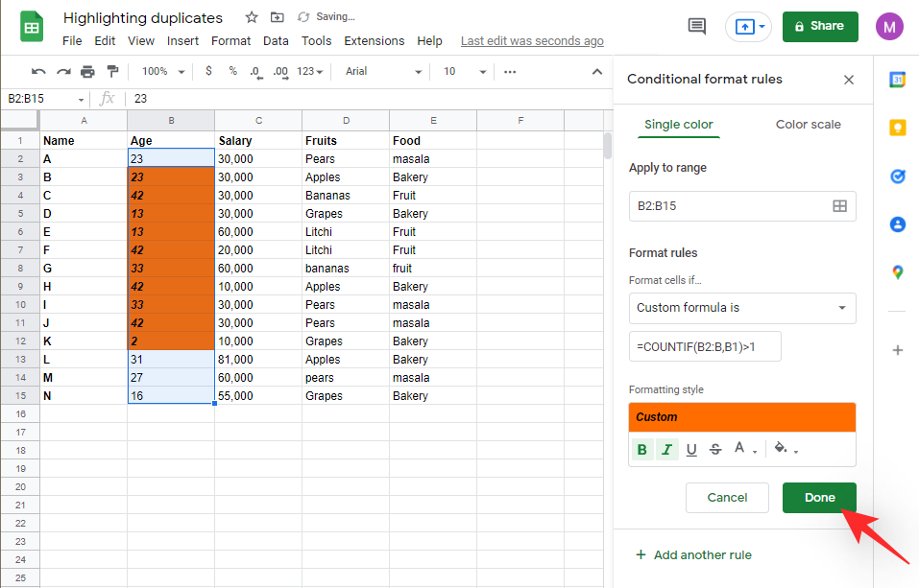
Task: Toggle bold in the formatting style
Action: 641,448
